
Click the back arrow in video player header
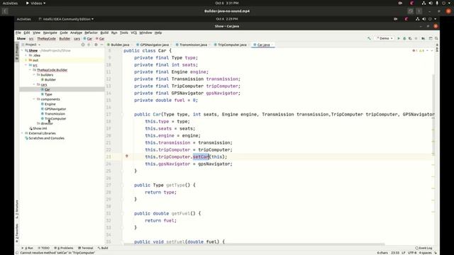click(x=5, y=11)
